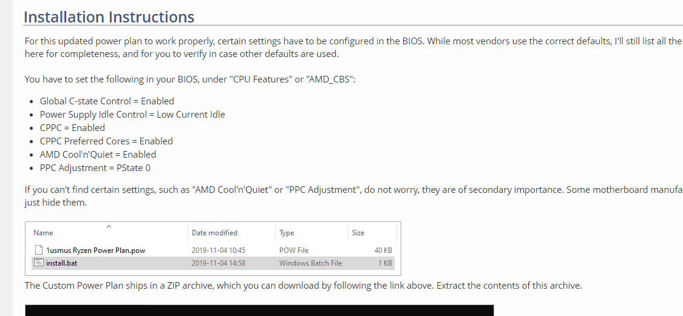This screenshot has height=316, width=683.
Task: Select the install.bat file row
Action: click(x=213, y=263)
